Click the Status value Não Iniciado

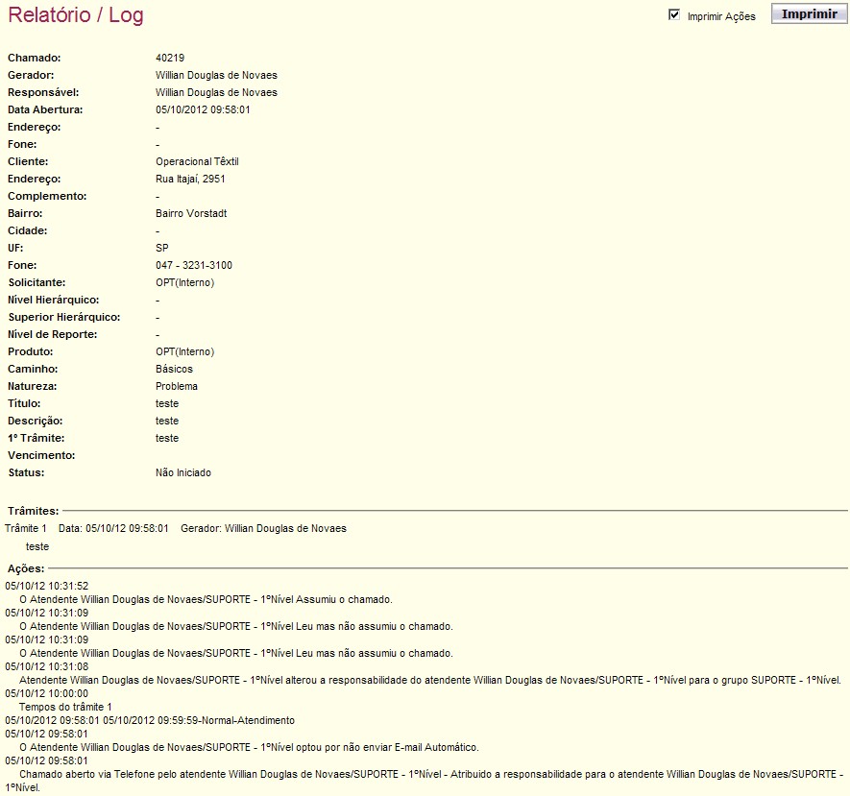pyautogui.click(x=183, y=473)
